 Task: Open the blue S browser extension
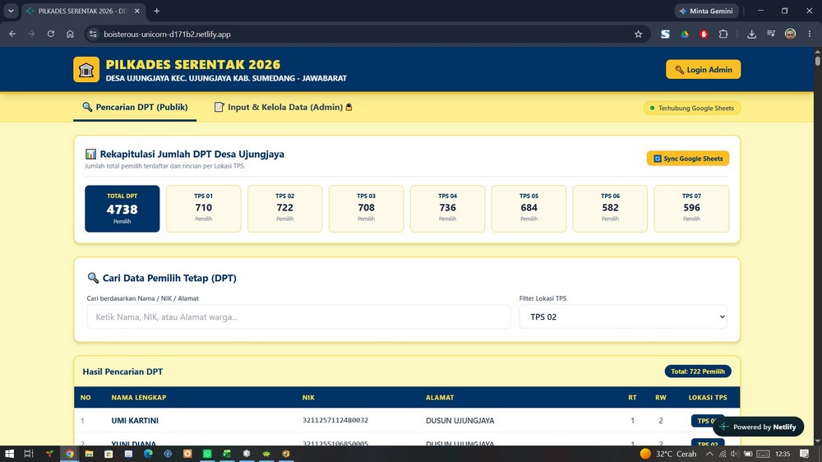point(665,34)
